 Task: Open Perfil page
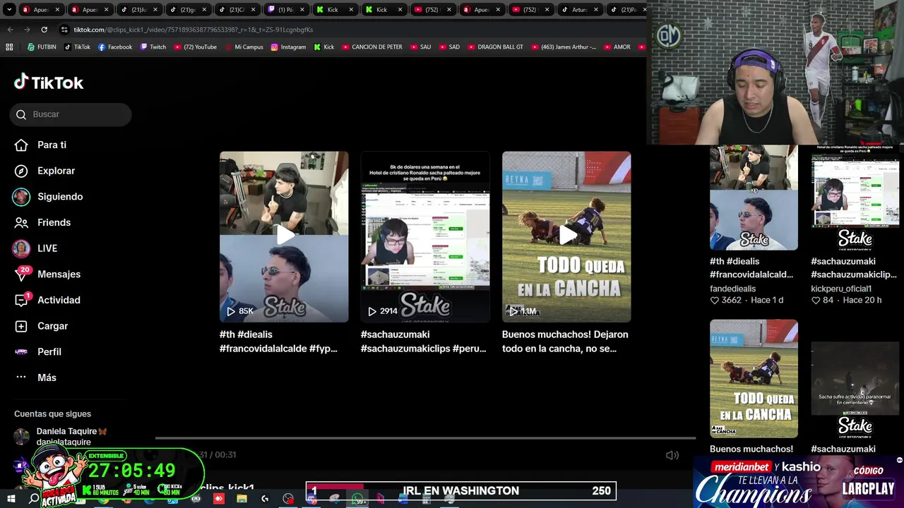click(x=37, y=352)
